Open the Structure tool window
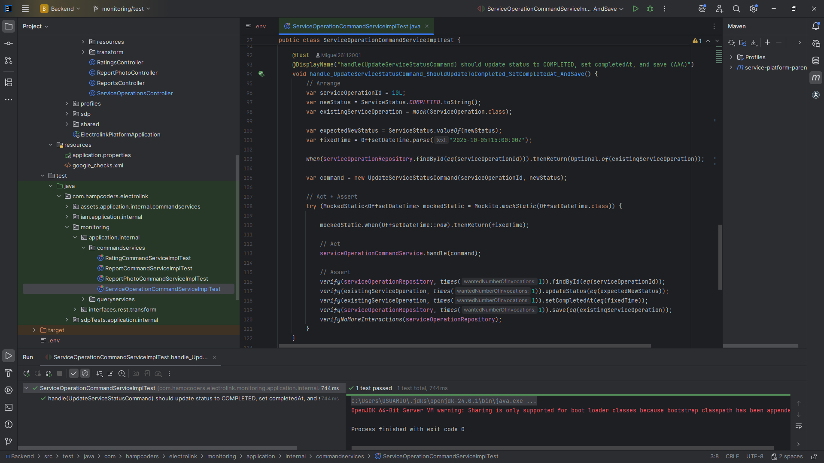Image resolution: width=824 pixels, height=463 pixels. (9, 82)
